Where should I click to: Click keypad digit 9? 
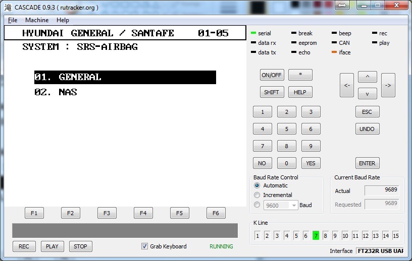(x=311, y=146)
